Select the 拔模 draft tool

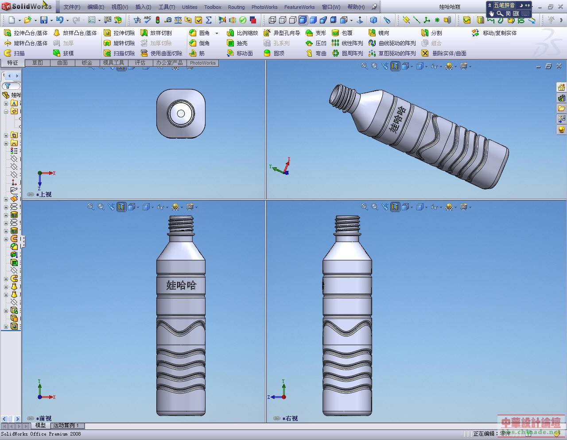coord(63,53)
